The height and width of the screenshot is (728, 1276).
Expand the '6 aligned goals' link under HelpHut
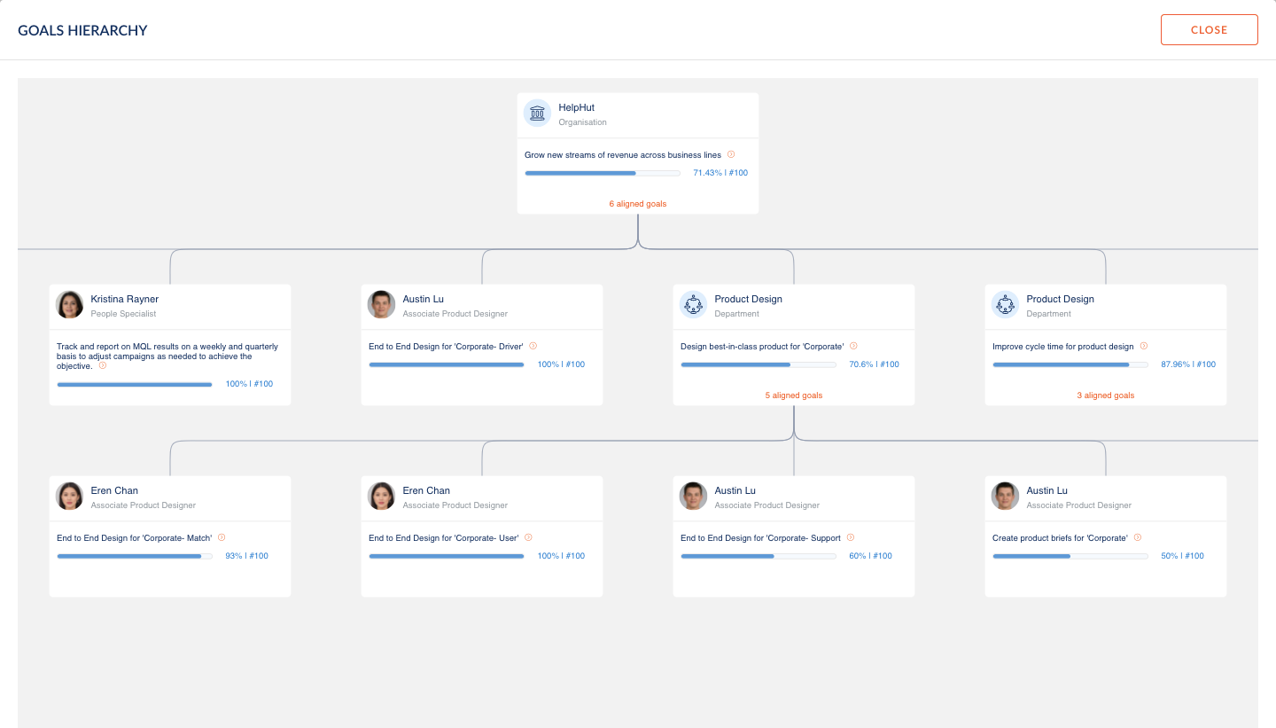pyautogui.click(x=637, y=204)
